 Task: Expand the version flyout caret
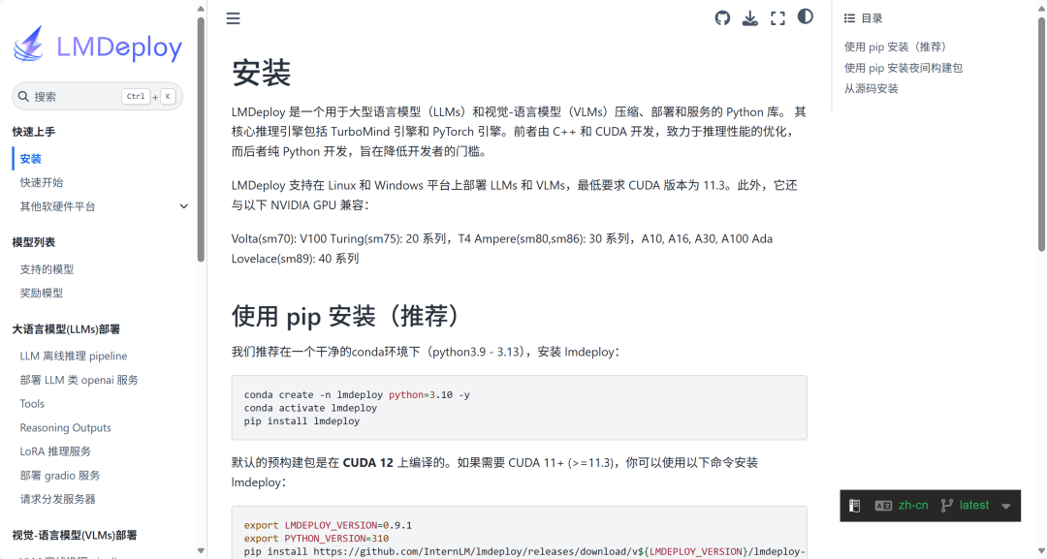click(1005, 507)
